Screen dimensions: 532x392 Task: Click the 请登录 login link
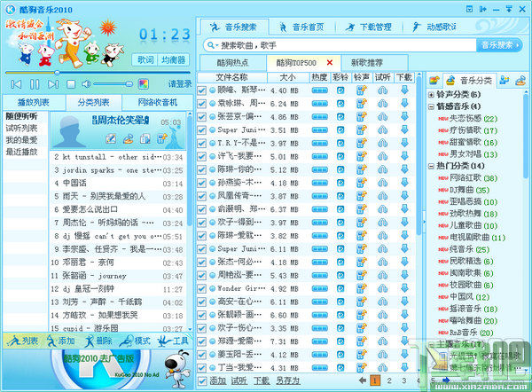pos(180,84)
